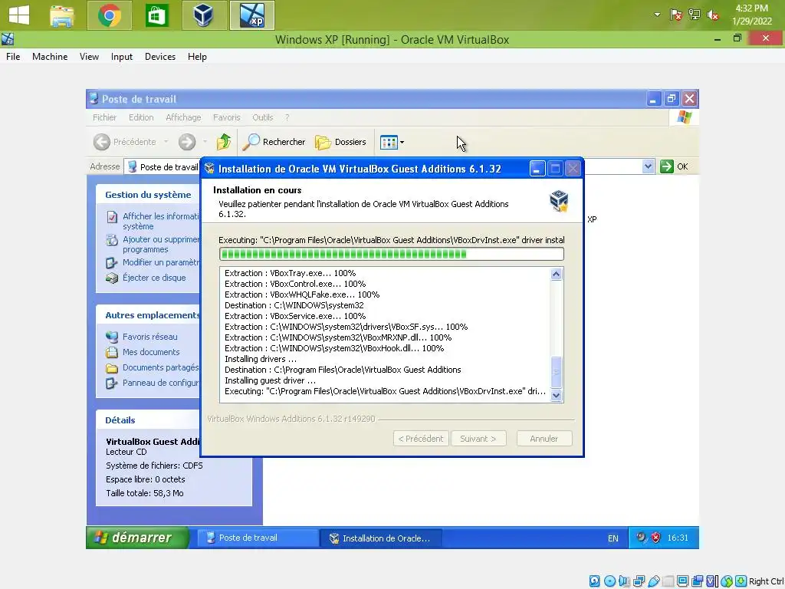Click the < Précédent button
This screenshot has width=785, height=589.
tap(421, 438)
